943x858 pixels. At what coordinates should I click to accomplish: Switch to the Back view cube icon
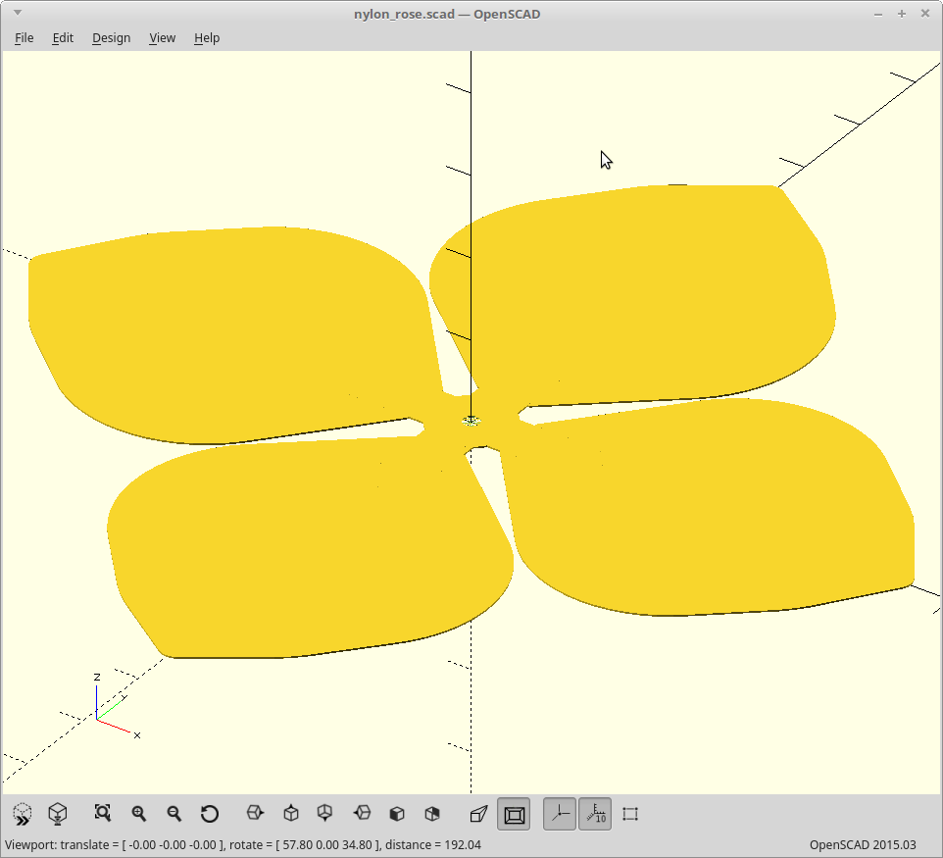click(x=432, y=814)
